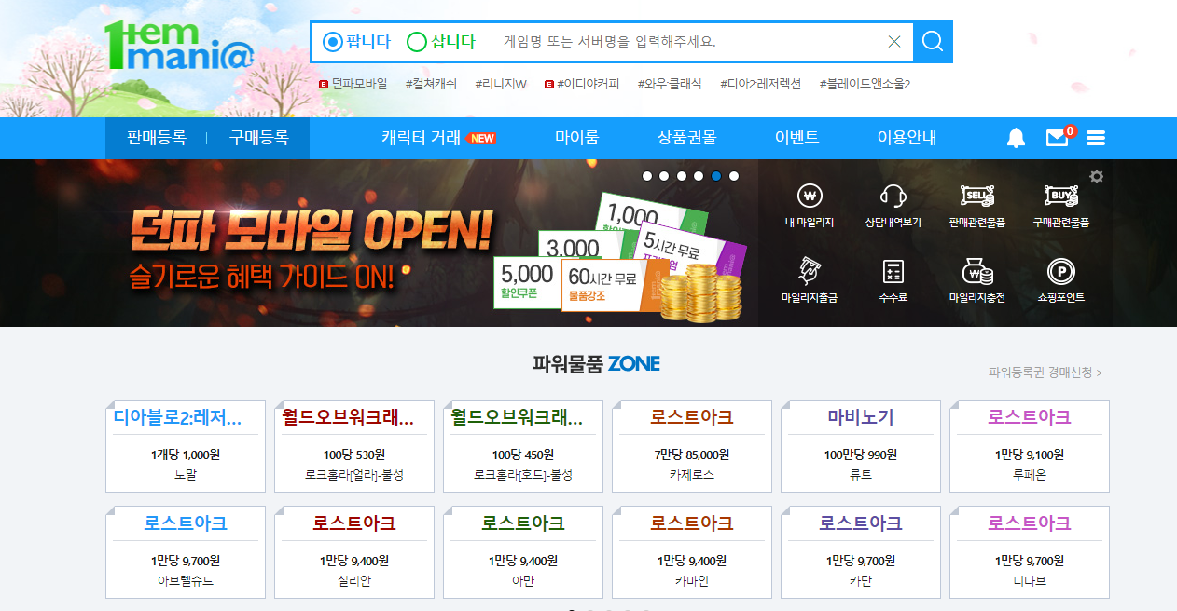Select the fifth (blue) banner dot
Screen dimensions: 1177x611
tap(716, 176)
